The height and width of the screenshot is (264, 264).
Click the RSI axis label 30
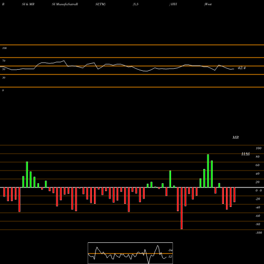click(4, 78)
